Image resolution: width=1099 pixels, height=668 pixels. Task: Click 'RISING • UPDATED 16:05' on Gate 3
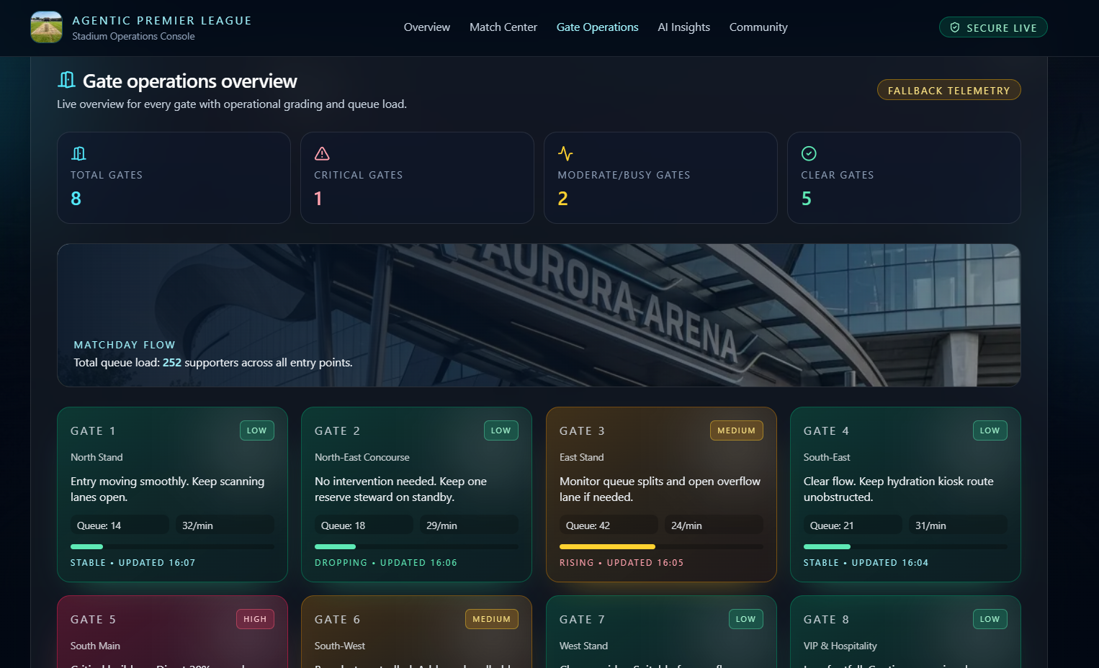(x=622, y=563)
